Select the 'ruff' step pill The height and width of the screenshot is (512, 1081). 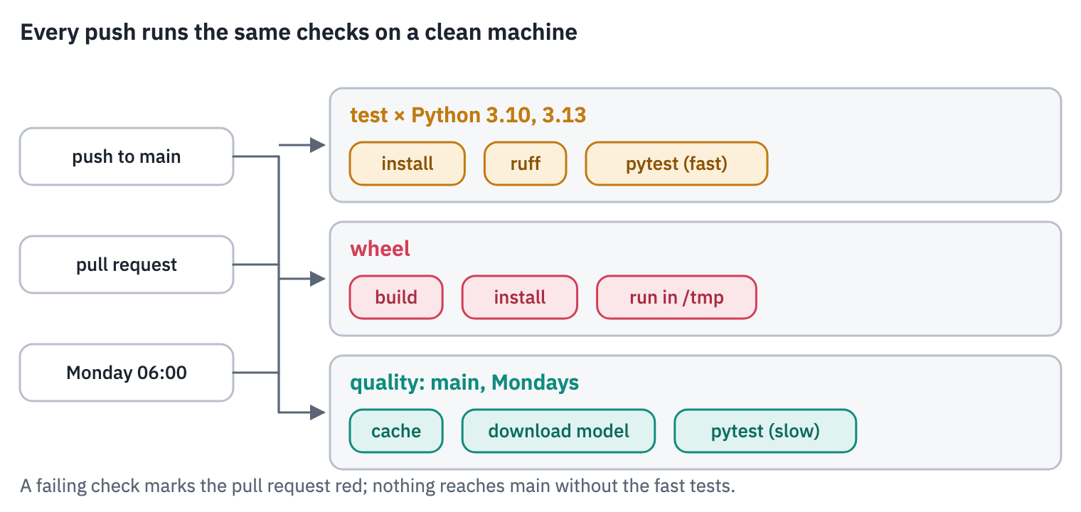pyautogui.click(x=525, y=164)
